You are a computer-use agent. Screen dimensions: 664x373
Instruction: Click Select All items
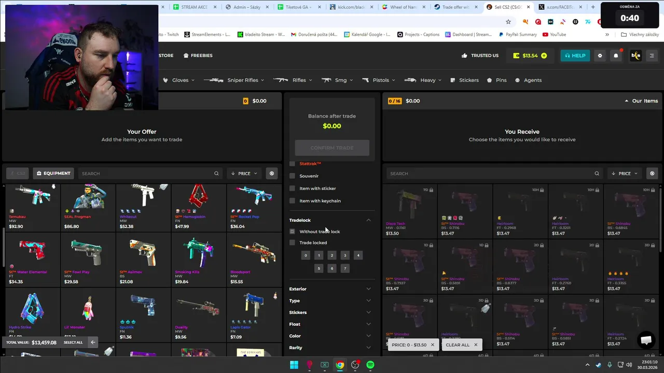click(x=73, y=342)
